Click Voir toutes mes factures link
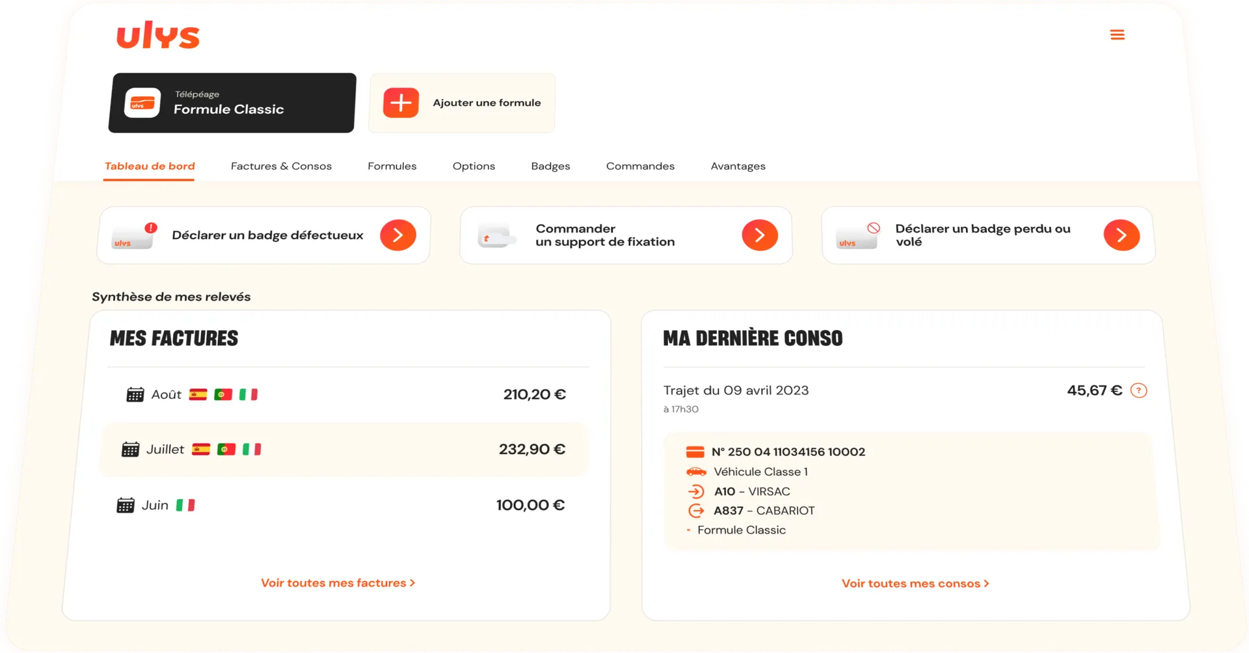This screenshot has width=1249, height=653. (338, 583)
